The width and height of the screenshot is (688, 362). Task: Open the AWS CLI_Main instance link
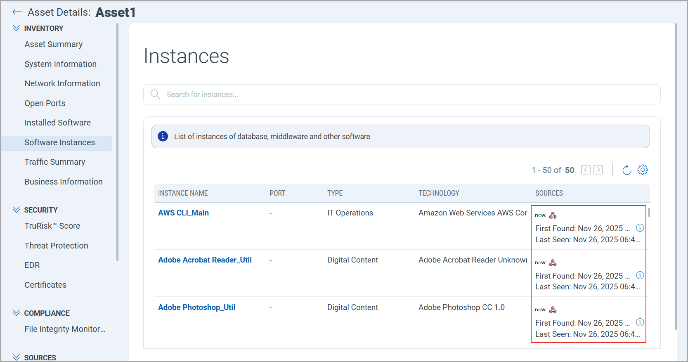(183, 213)
